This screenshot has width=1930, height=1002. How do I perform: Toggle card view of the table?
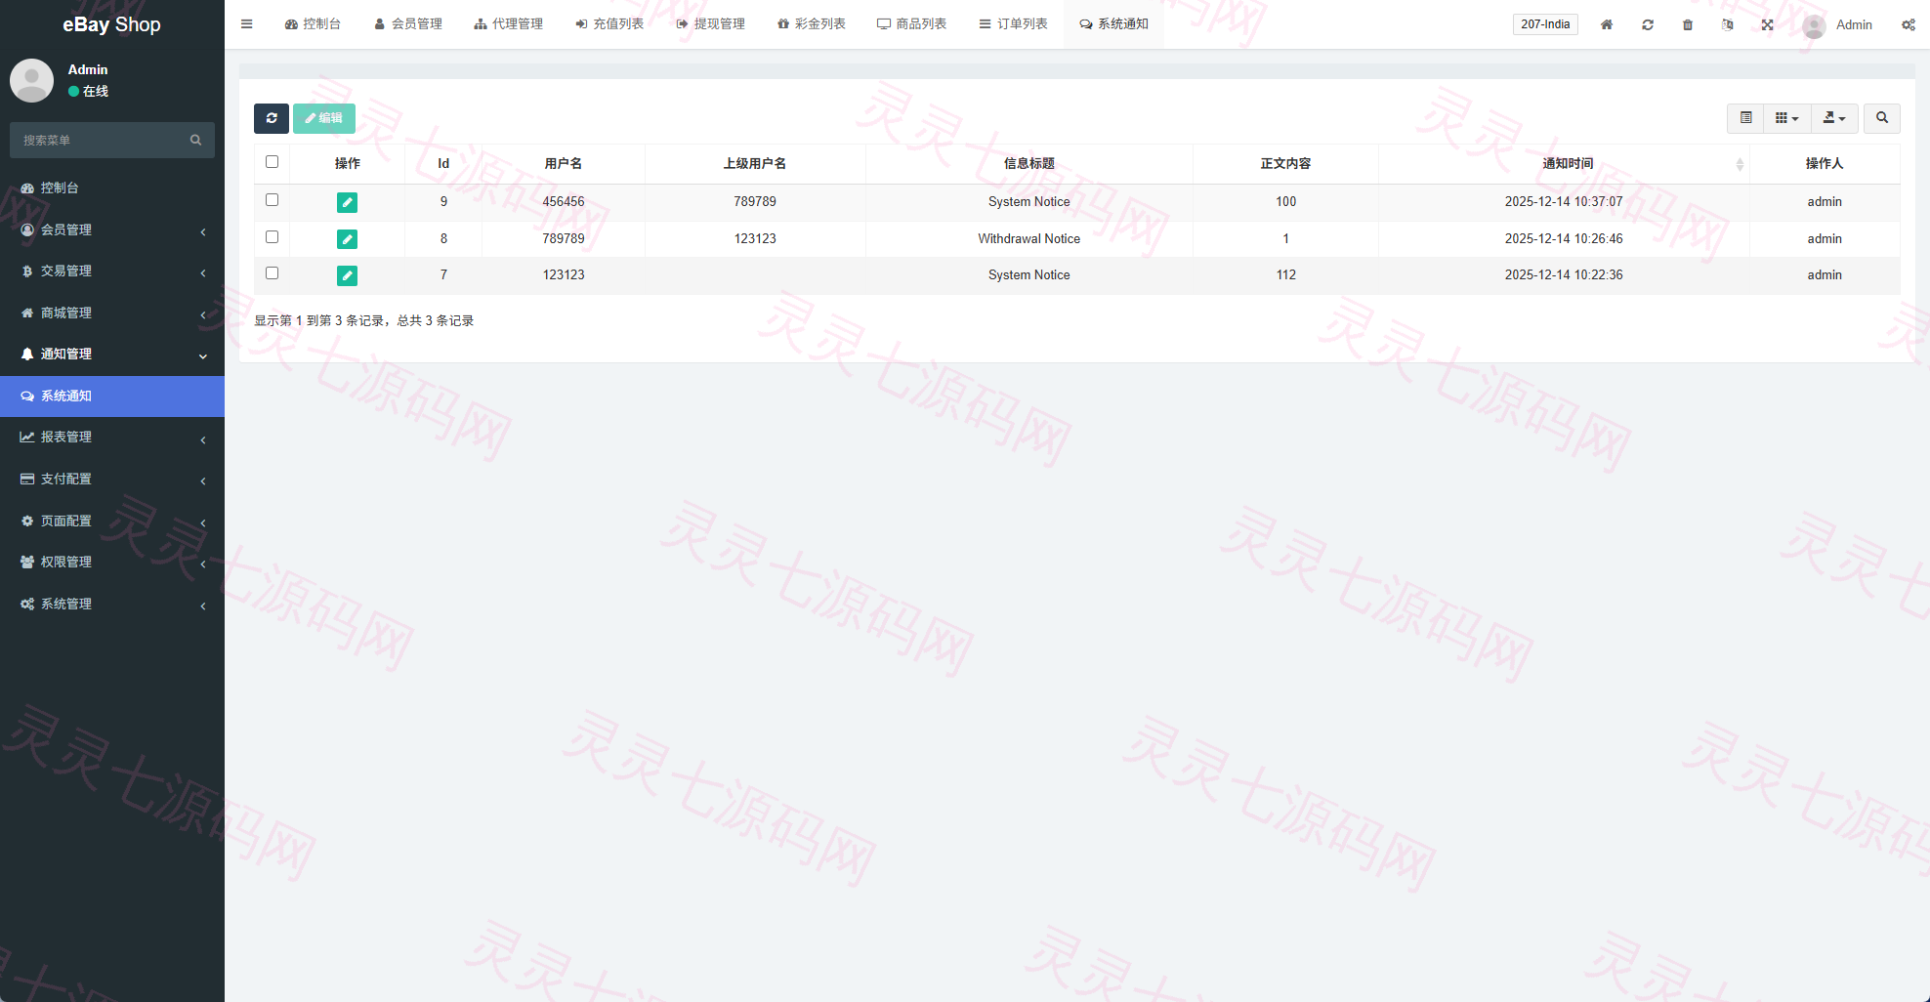click(1745, 118)
